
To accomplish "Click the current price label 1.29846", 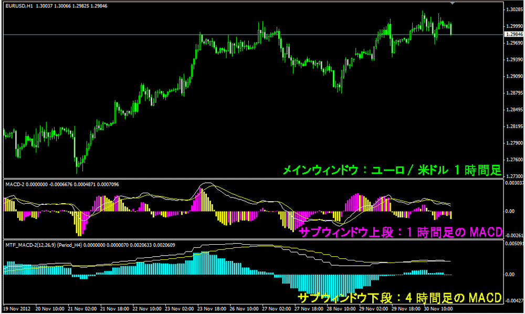I will pyautogui.click(x=513, y=34).
